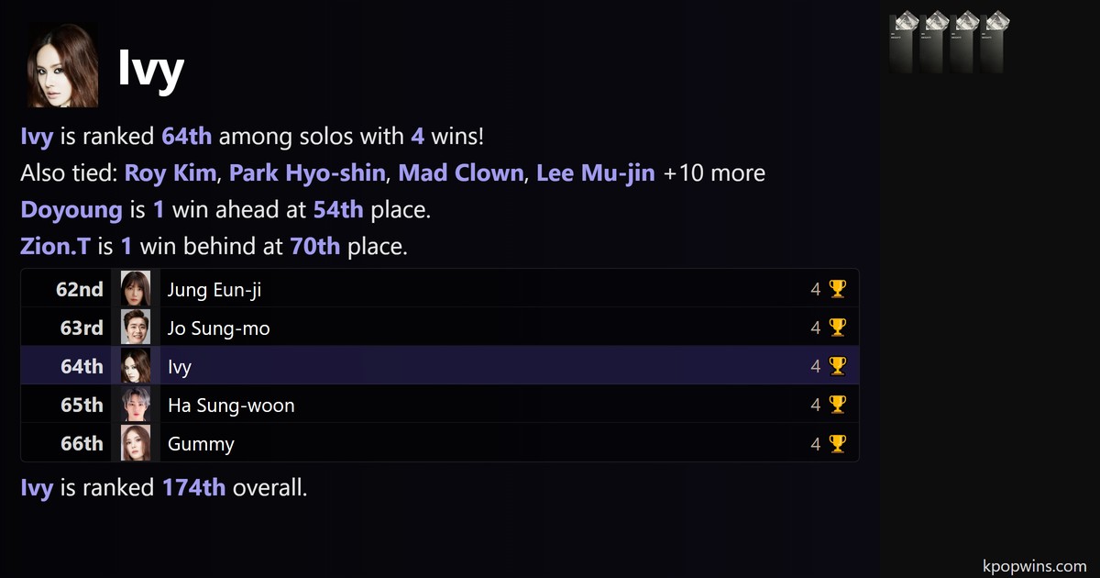Open the Doyoung link

pyautogui.click(x=71, y=209)
